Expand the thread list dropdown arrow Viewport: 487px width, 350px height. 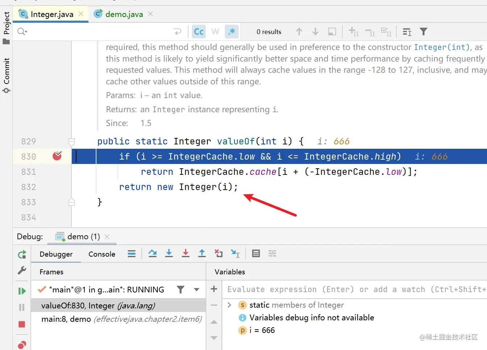(x=197, y=290)
